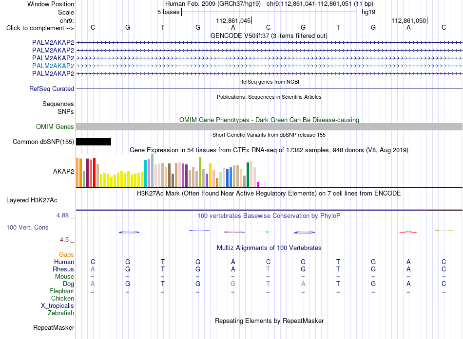Open 'Short Genetic Variants from dbSNP release 155'
This screenshot has width=463, height=339.
point(269,135)
